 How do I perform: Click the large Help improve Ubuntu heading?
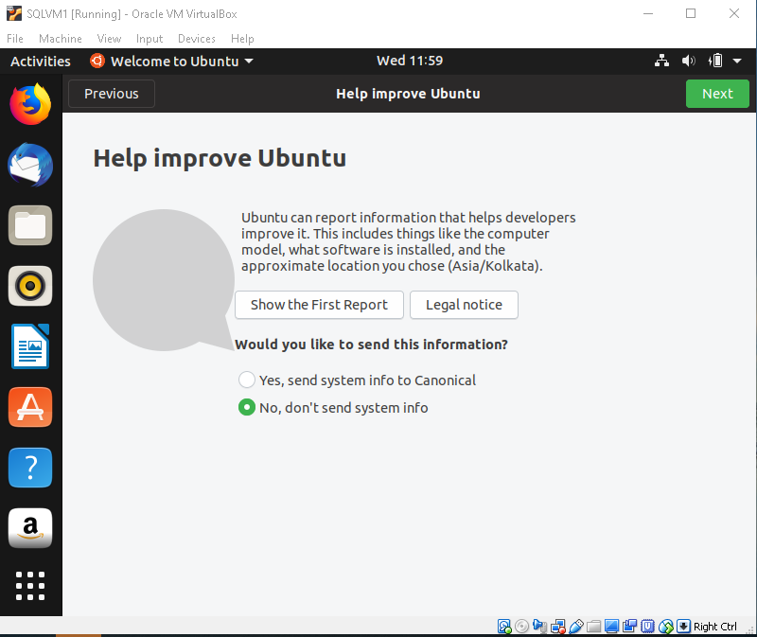click(x=220, y=158)
